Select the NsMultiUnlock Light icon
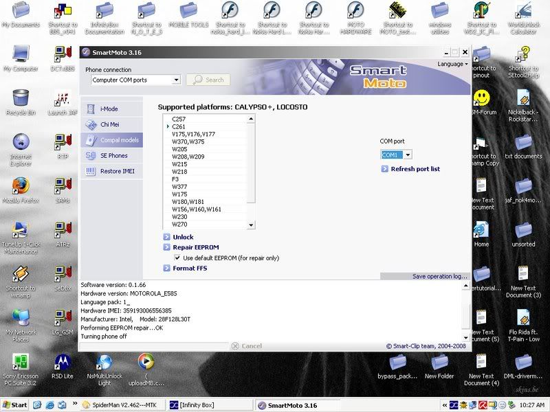550x412 pixels. coord(104,369)
